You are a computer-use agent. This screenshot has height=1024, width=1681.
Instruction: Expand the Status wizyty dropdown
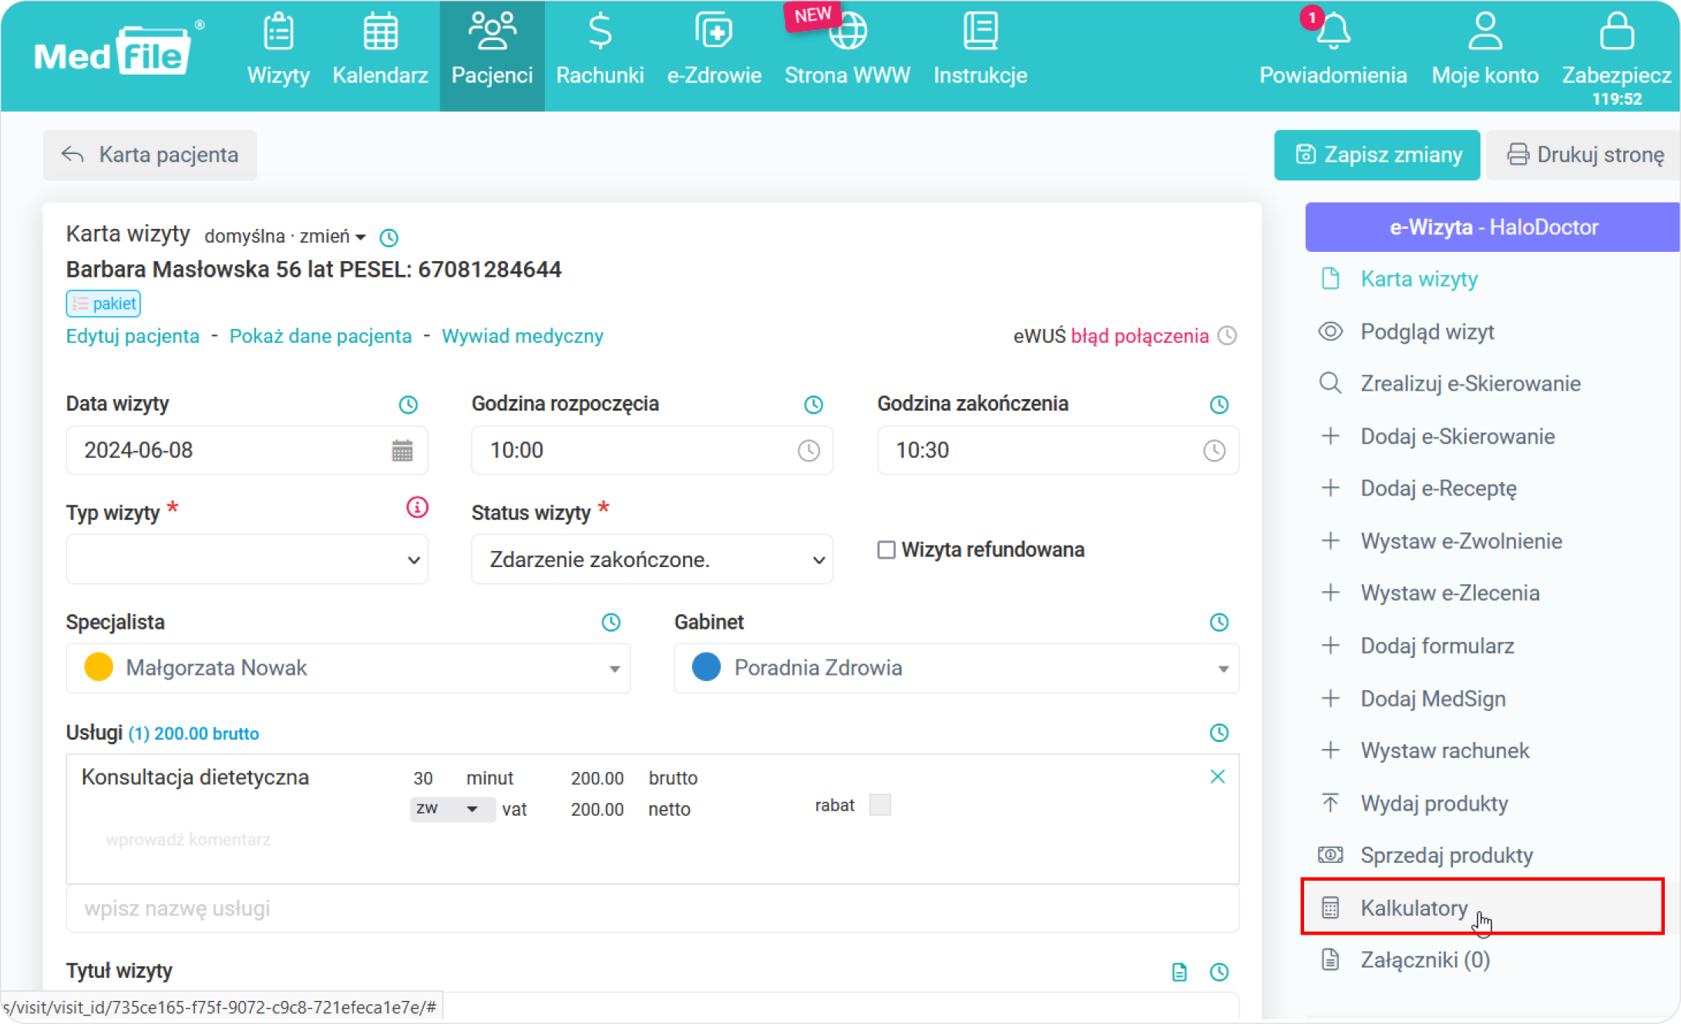tap(652, 559)
